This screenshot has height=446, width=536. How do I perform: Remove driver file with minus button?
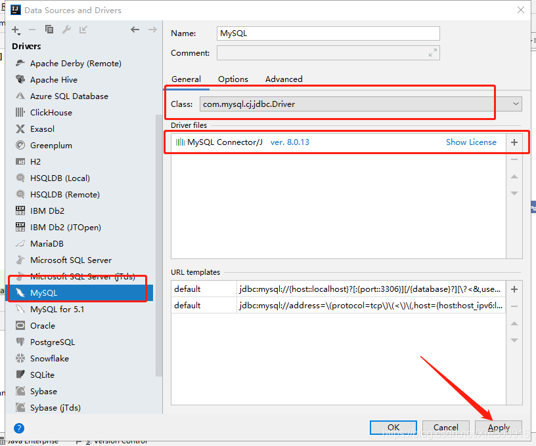coord(514,159)
